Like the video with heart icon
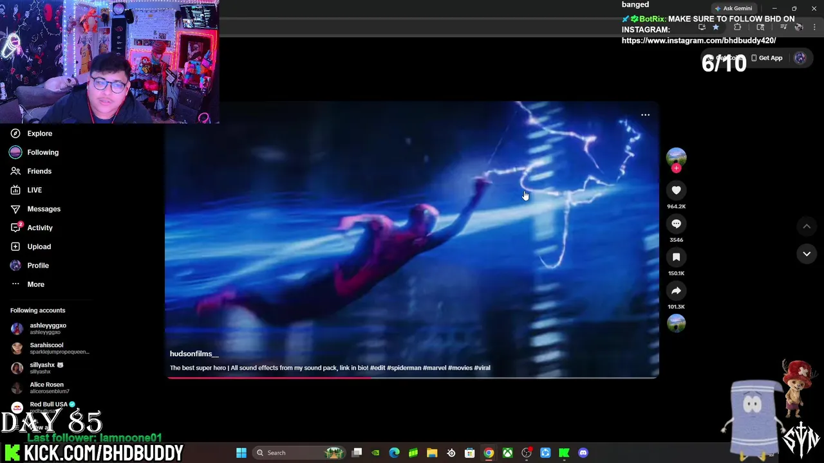The width and height of the screenshot is (824, 463). [x=676, y=190]
